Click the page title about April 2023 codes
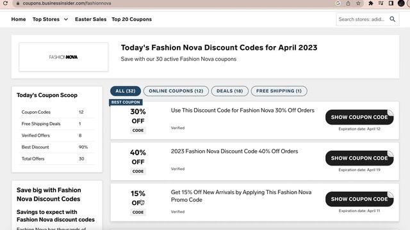410x230 pixels. (219, 48)
